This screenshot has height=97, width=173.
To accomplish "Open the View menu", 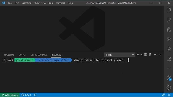I will [x=37, y=3].
